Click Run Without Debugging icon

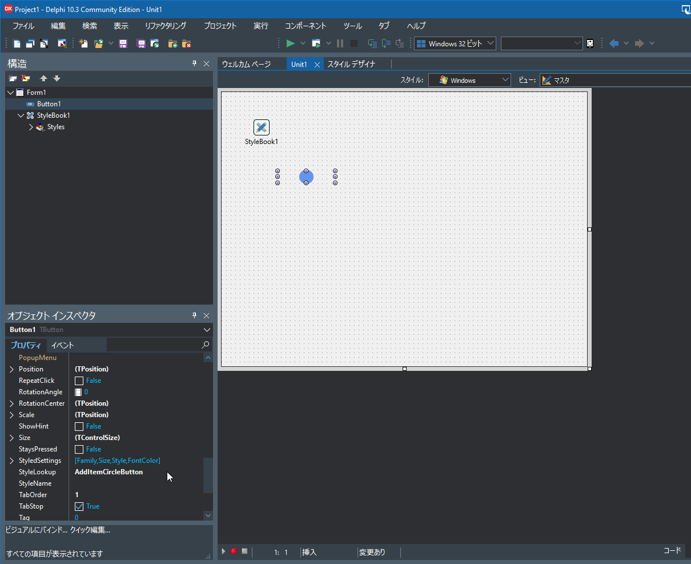point(316,43)
